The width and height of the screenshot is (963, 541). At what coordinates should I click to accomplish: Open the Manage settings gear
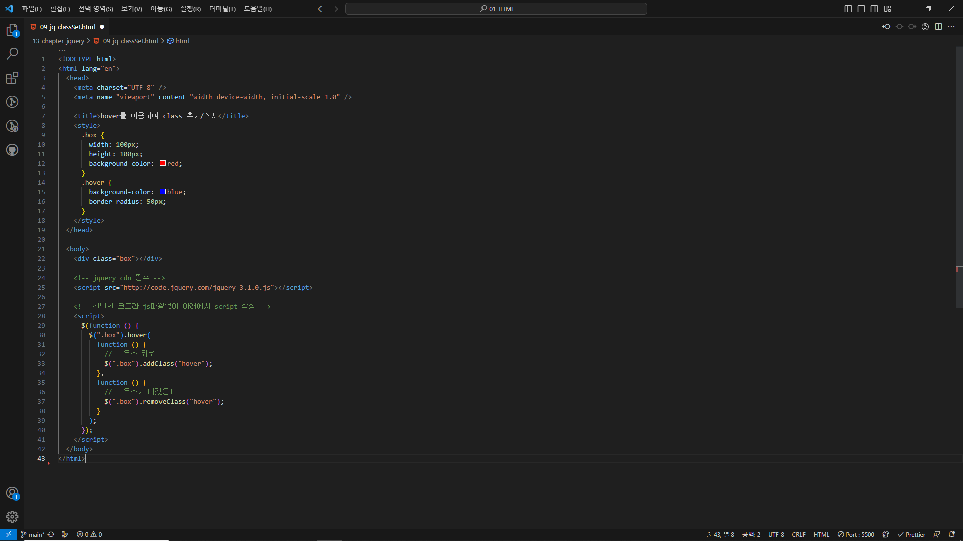[12, 517]
